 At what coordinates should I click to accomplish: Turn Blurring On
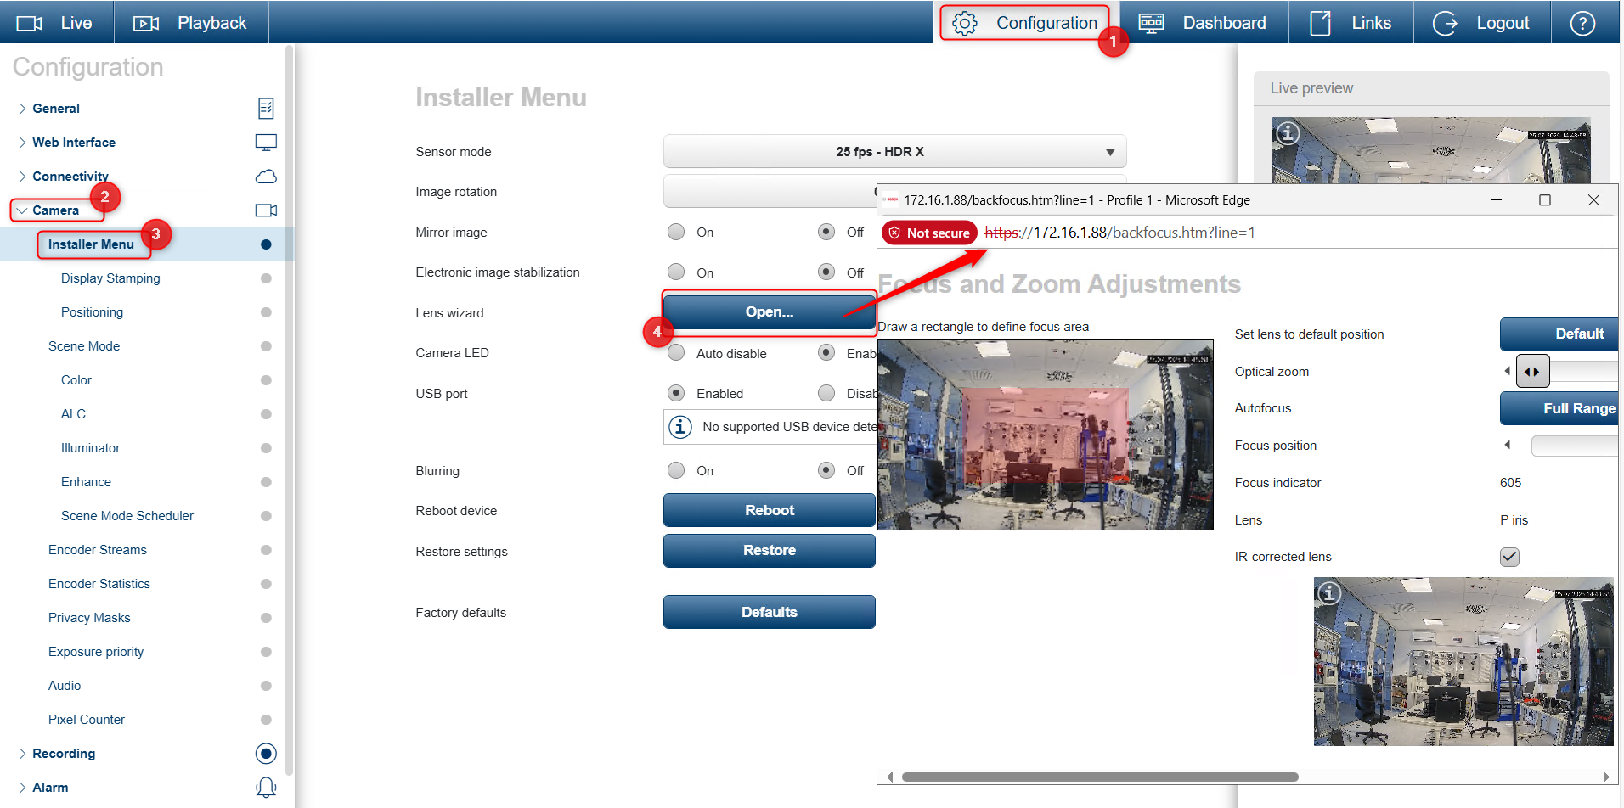point(676,470)
